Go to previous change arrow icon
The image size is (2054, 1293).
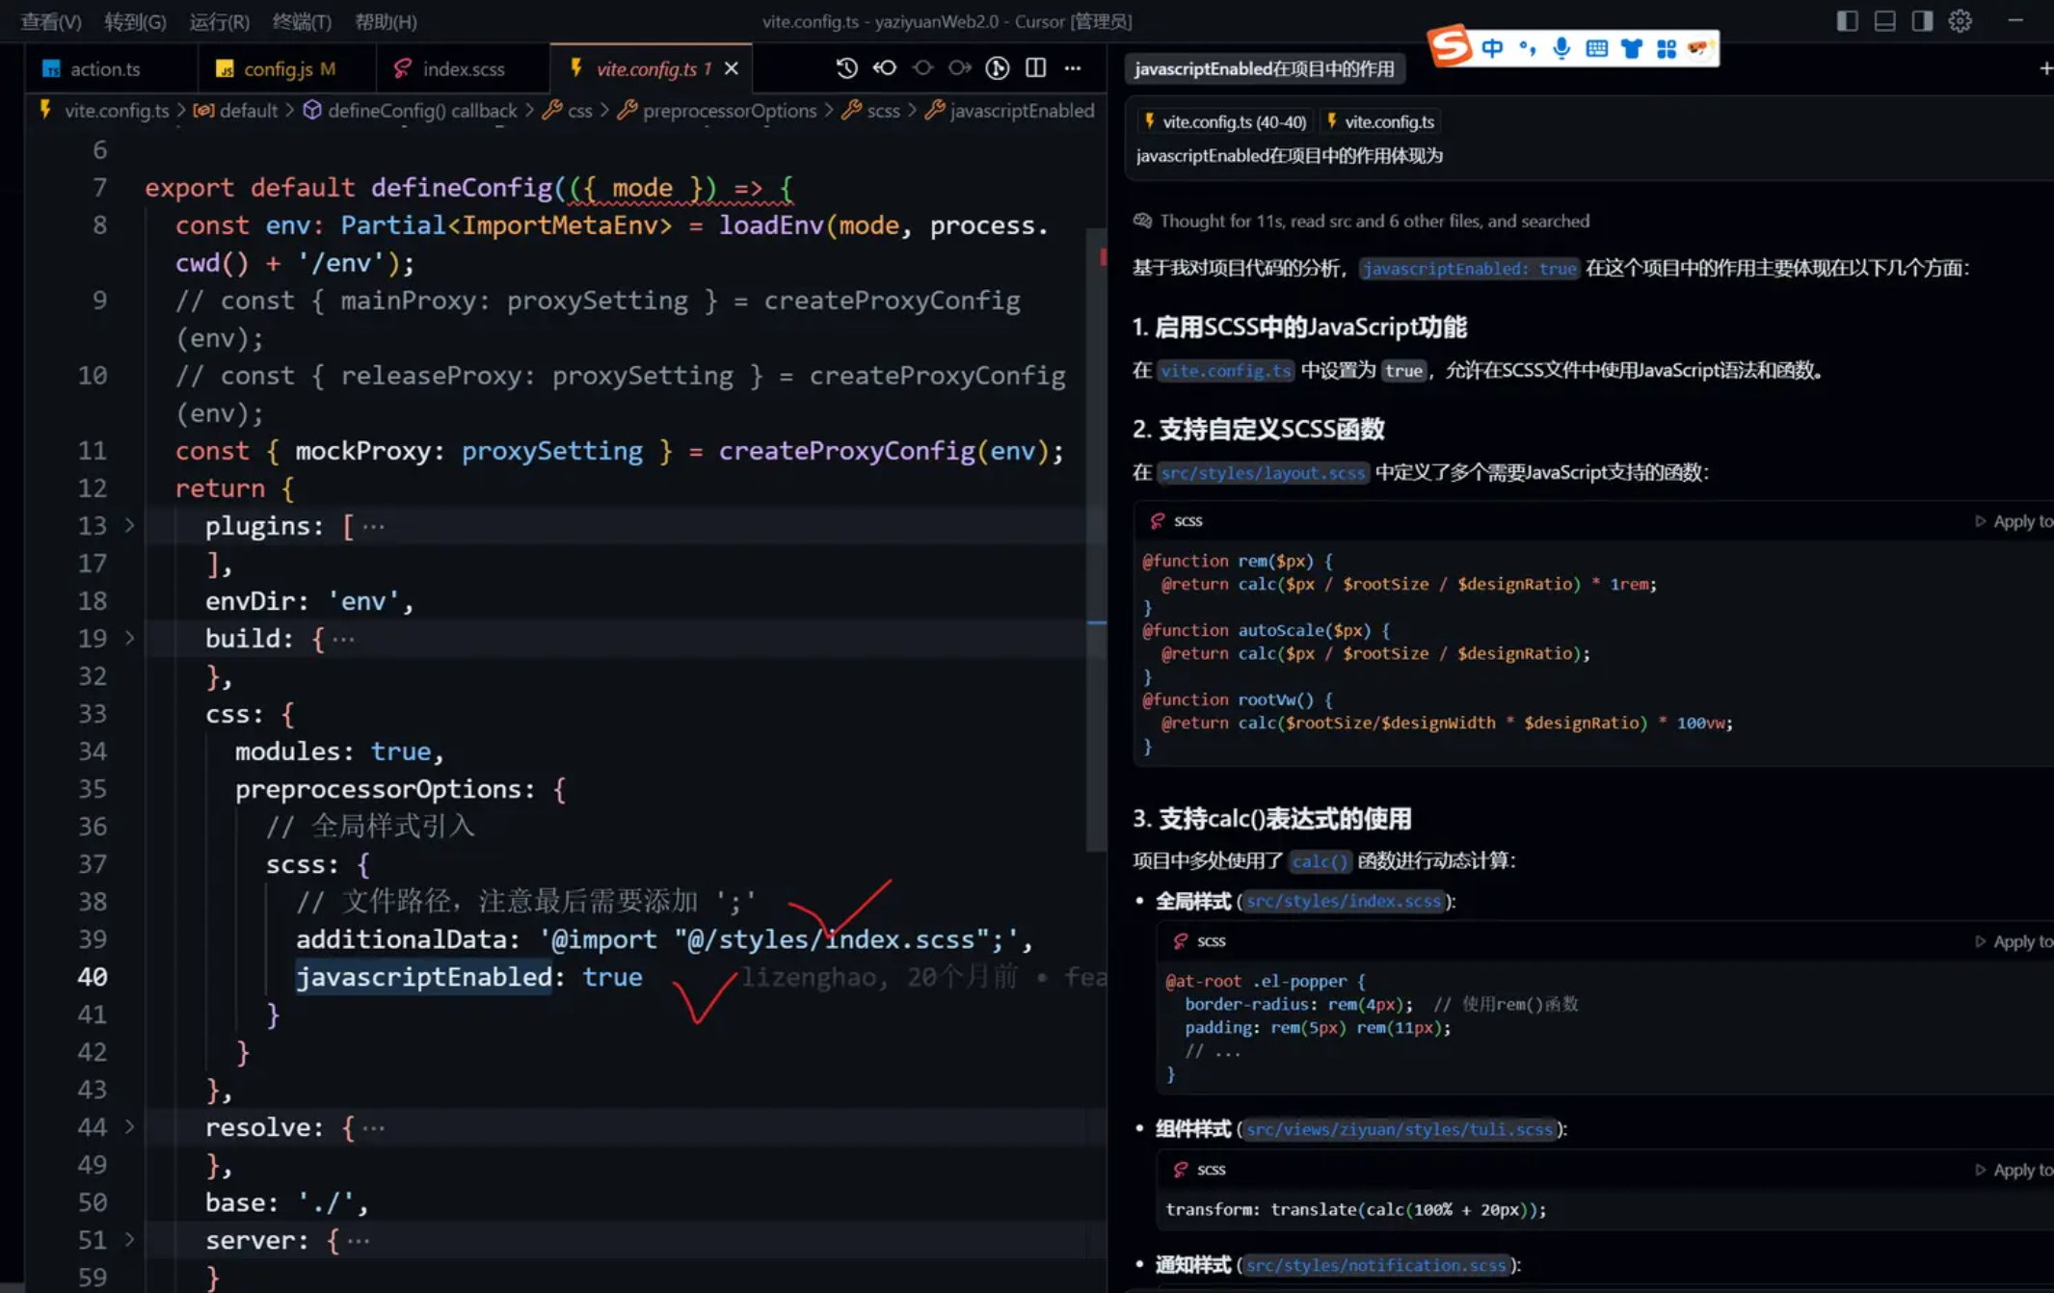click(884, 68)
